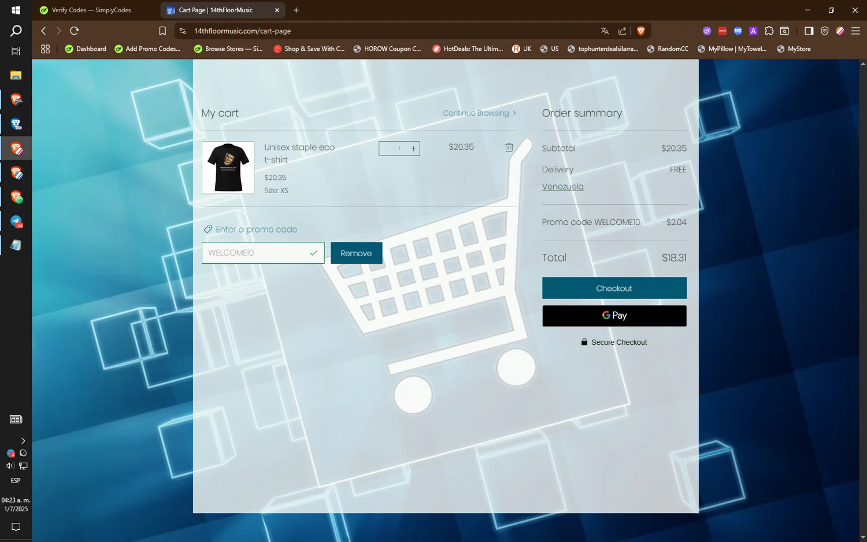Open Task View on the taskbar
Image resolution: width=867 pixels, height=542 pixels.
point(16,51)
